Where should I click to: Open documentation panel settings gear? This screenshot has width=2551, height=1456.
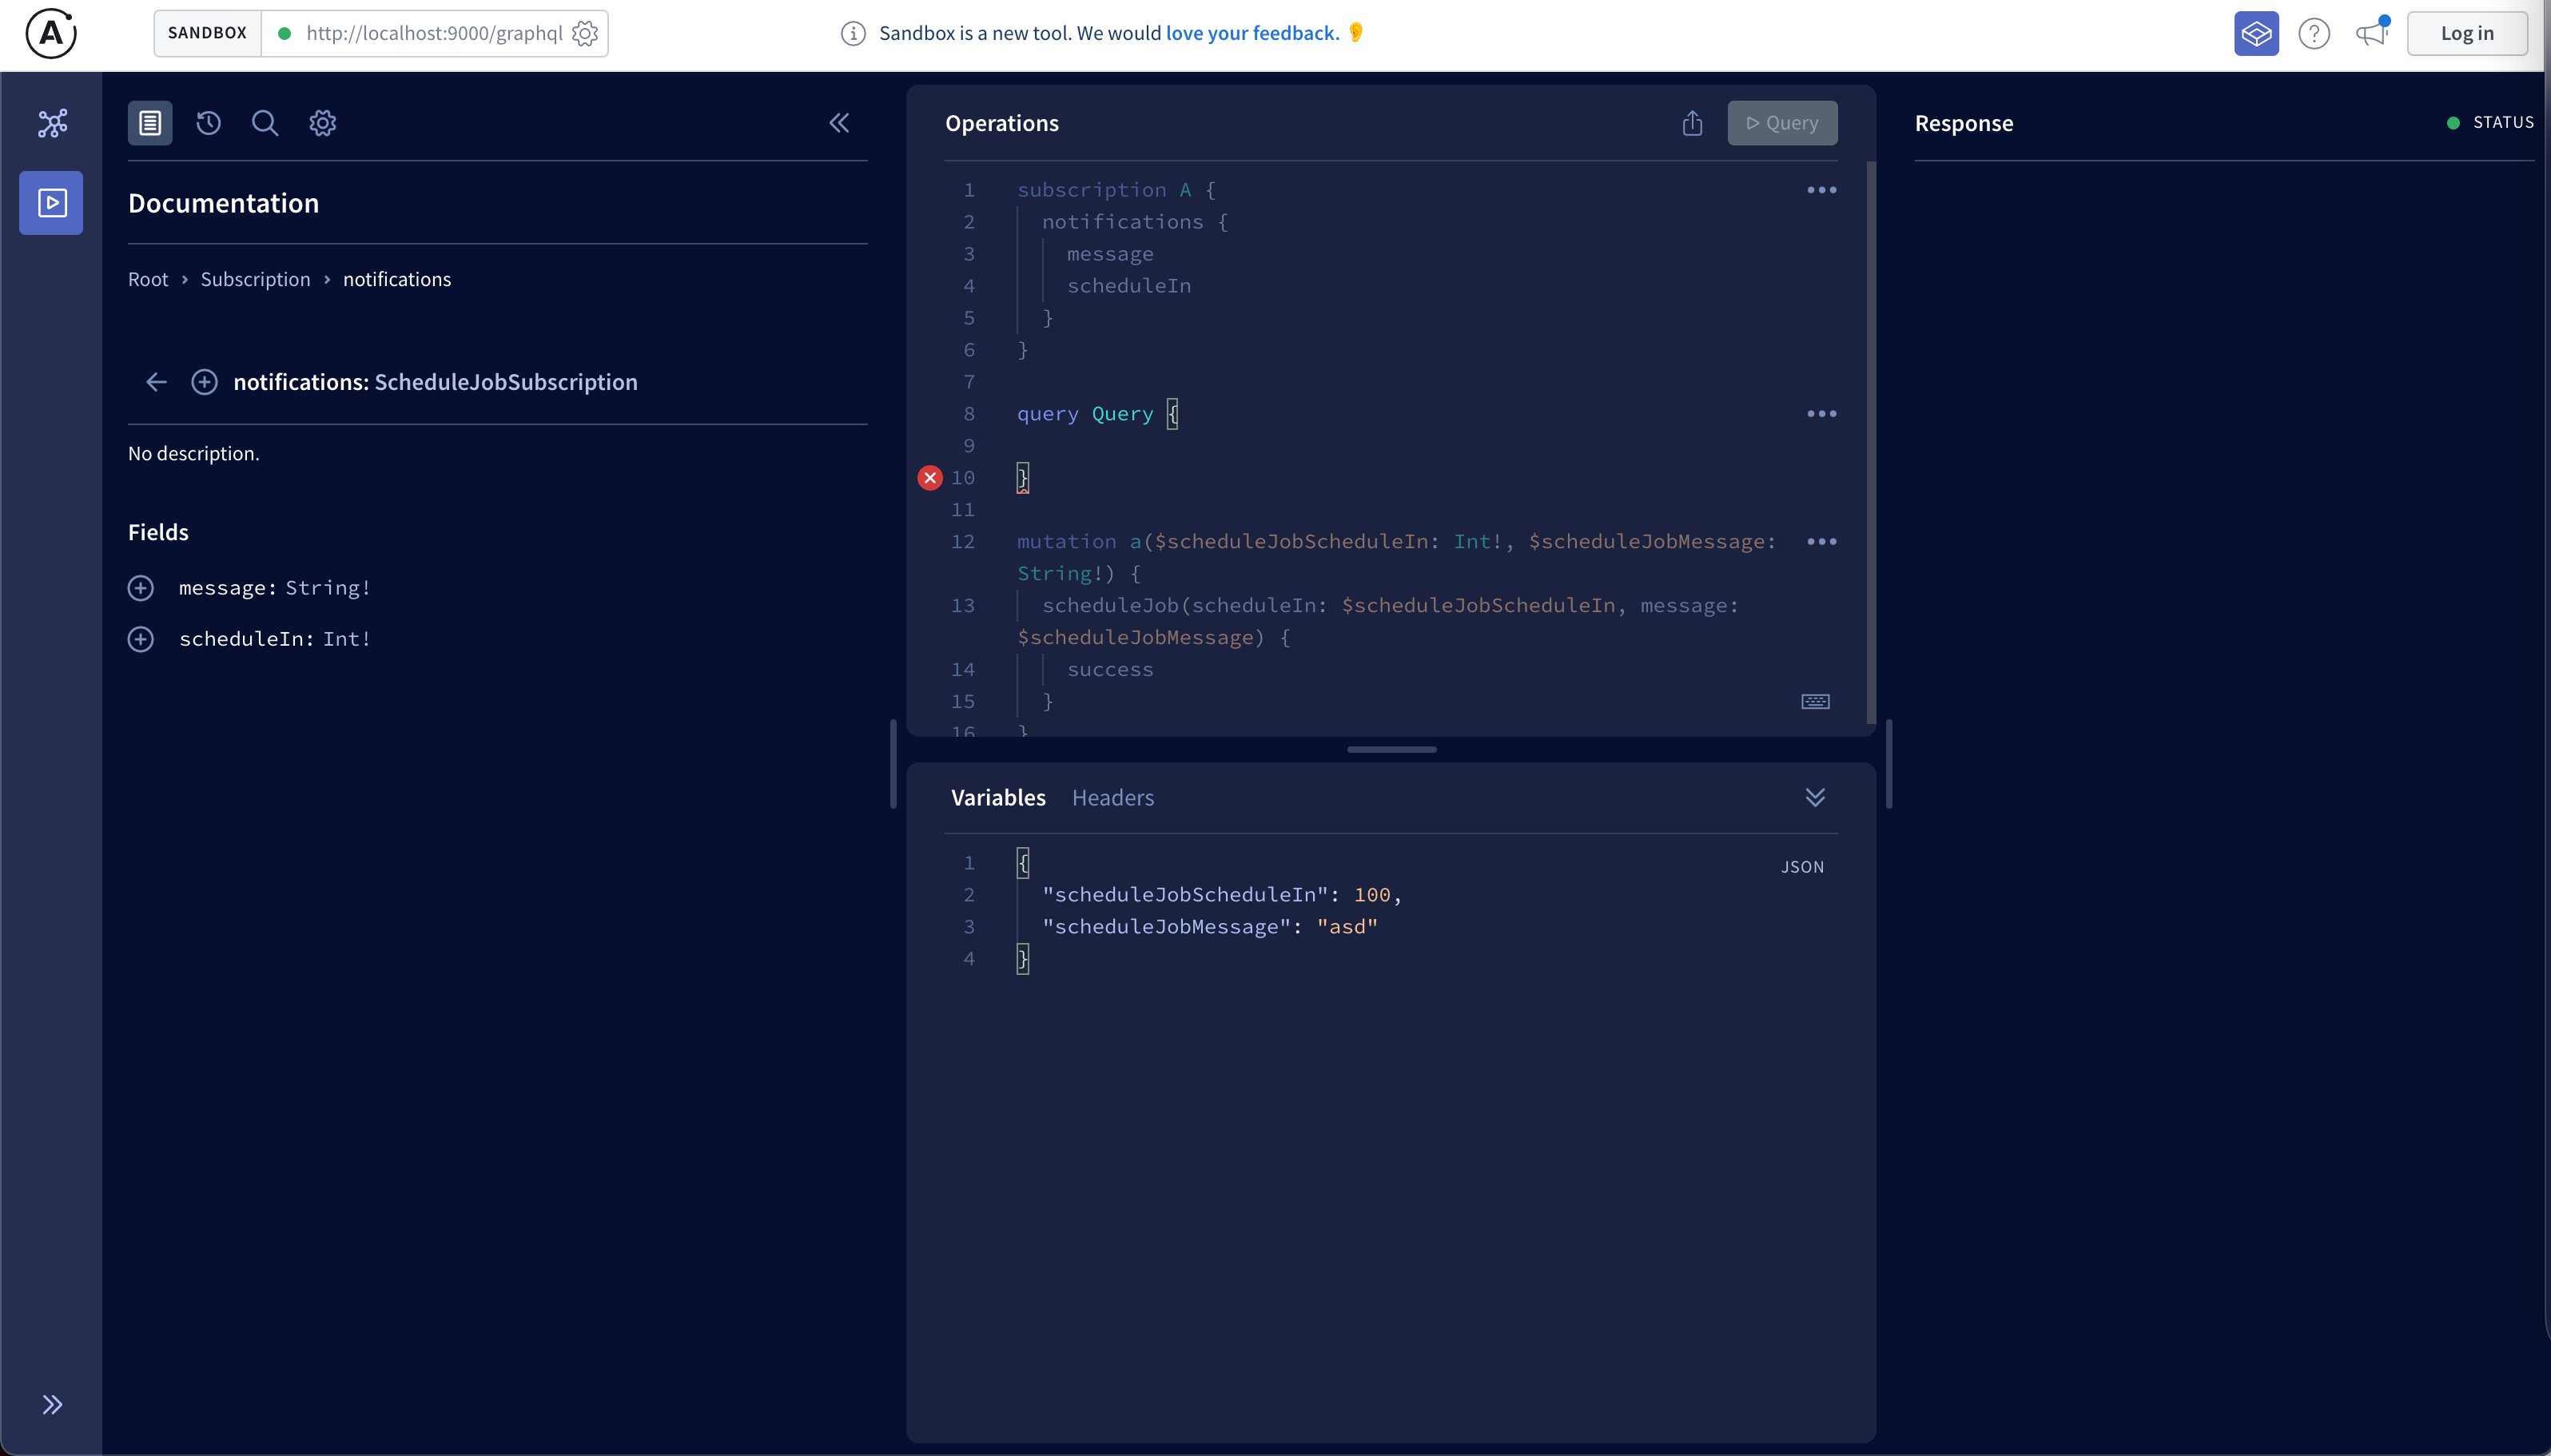(322, 123)
